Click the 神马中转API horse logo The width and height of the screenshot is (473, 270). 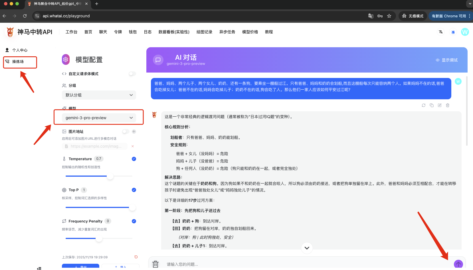(x=10, y=32)
